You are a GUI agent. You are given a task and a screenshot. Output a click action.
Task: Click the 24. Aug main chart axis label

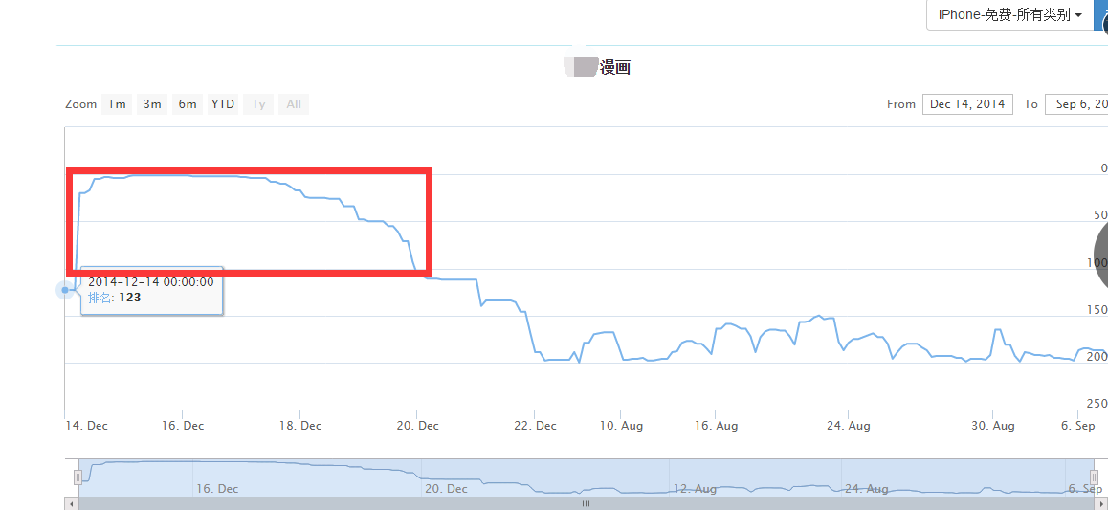click(x=848, y=425)
